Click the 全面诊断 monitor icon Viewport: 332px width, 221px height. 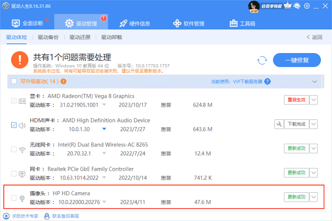(15, 23)
